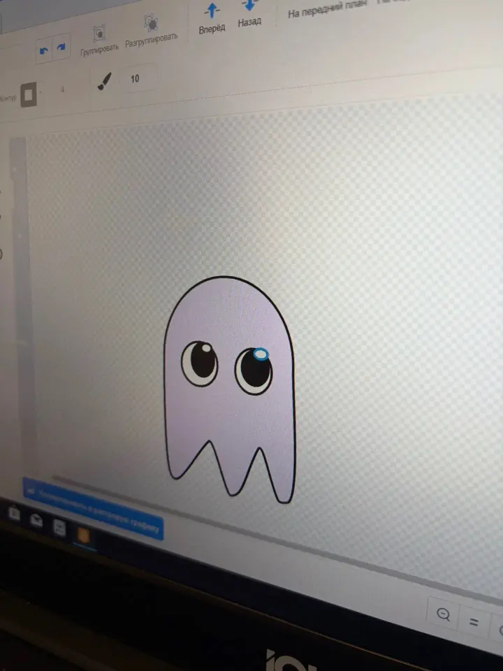Open the Контур outline color swatch
This screenshot has height=671, width=503.
[28, 94]
